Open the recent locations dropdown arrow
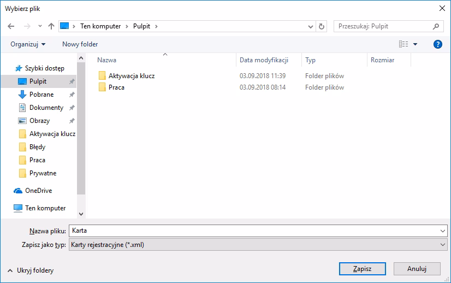This screenshot has height=283, width=451. click(x=40, y=26)
